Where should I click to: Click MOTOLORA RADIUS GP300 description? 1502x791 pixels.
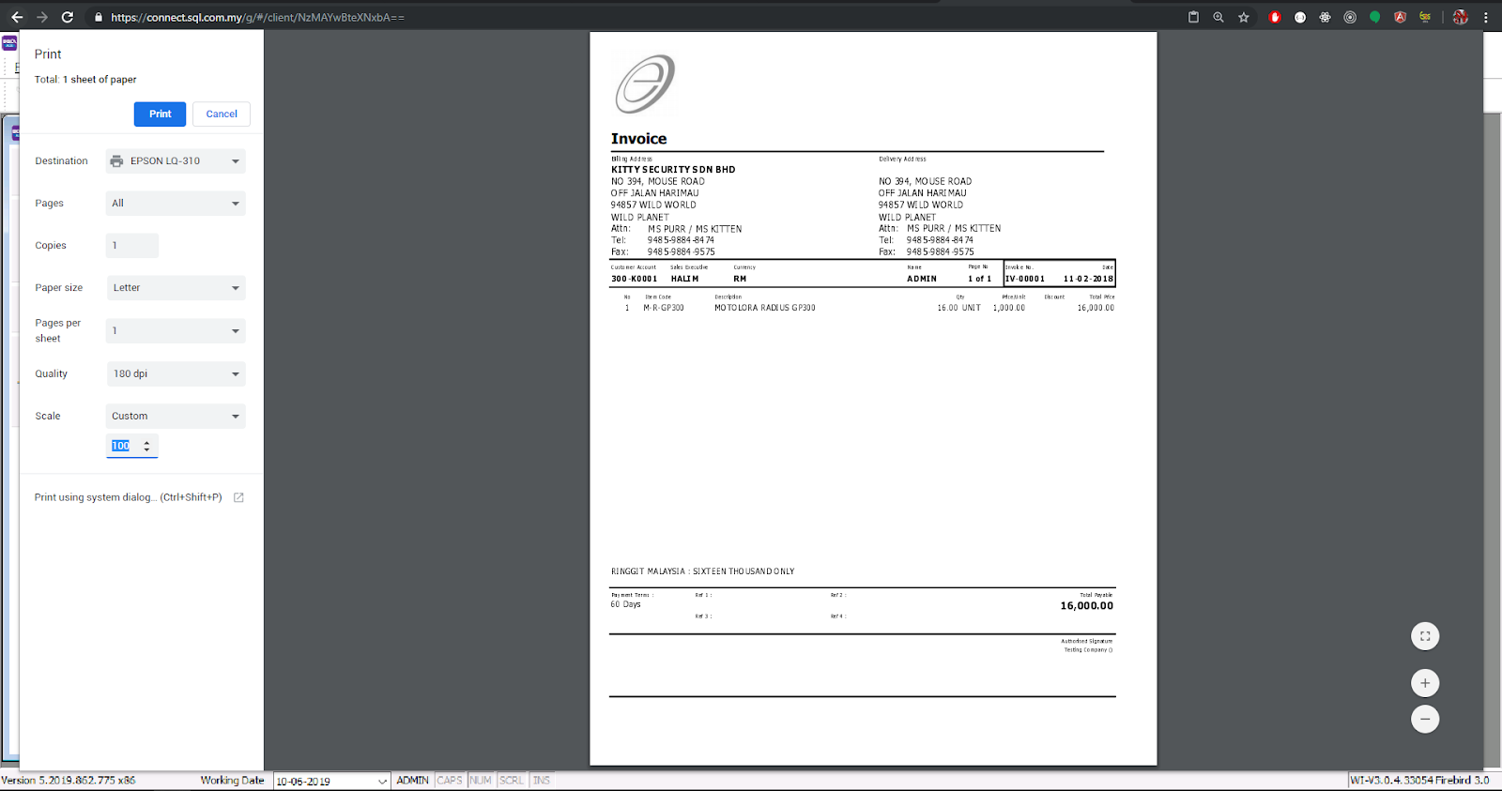tap(765, 308)
